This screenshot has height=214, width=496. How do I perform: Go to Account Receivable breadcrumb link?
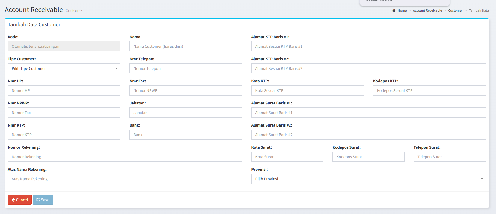tap(427, 10)
